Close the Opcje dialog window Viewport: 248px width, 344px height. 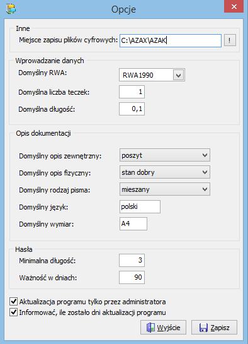click(234, 6)
